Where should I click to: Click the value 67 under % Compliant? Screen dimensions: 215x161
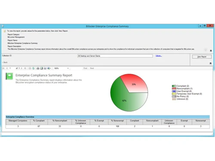pyautogui.click(x=39, y=126)
